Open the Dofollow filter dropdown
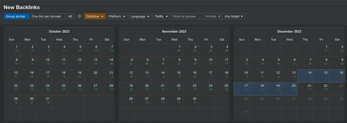The width and height of the screenshot is (347, 123). (95, 16)
